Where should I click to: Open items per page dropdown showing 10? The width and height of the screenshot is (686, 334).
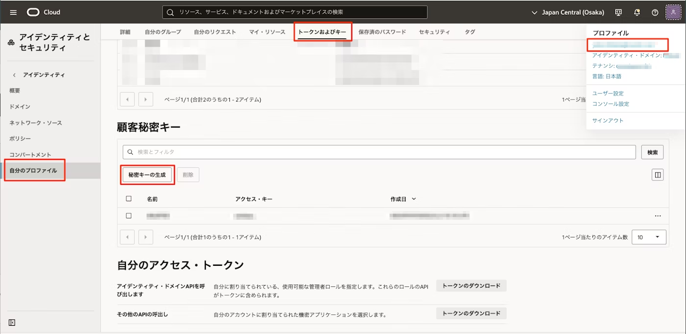click(649, 237)
